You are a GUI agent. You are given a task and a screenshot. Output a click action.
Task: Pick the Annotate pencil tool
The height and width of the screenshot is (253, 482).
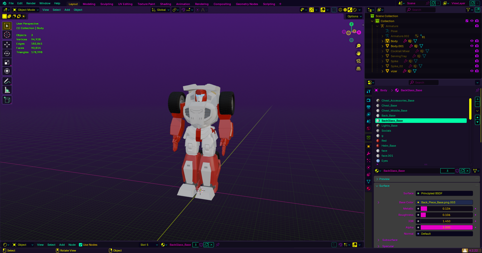[7, 81]
